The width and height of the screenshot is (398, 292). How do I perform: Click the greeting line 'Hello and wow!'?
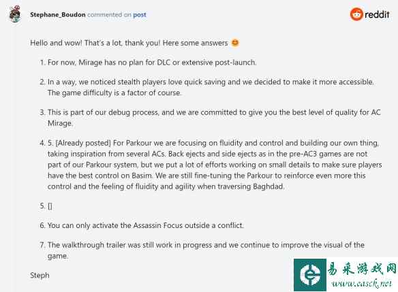pos(56,43)
